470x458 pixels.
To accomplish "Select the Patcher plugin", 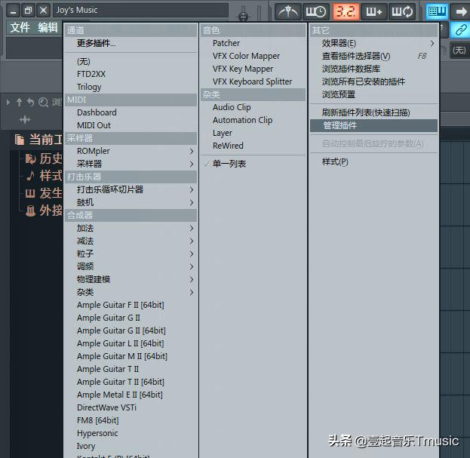I will tap(226, 44).
